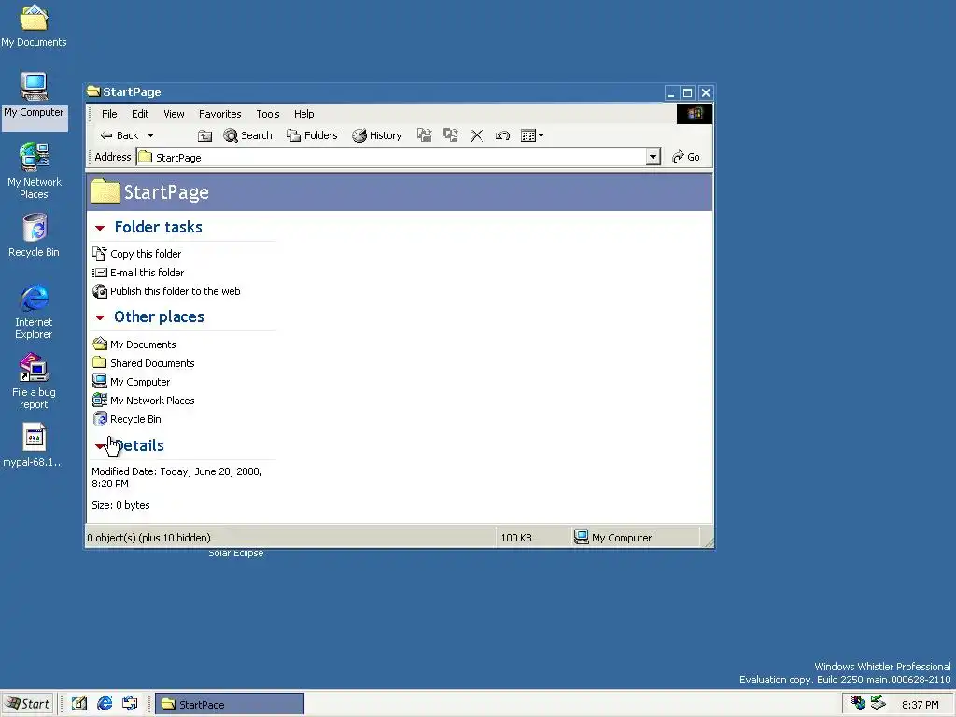The width and height of the screenshot is (956, 717).
Task: Click the Copy To toolbar icon
Action: coord(451,135)
